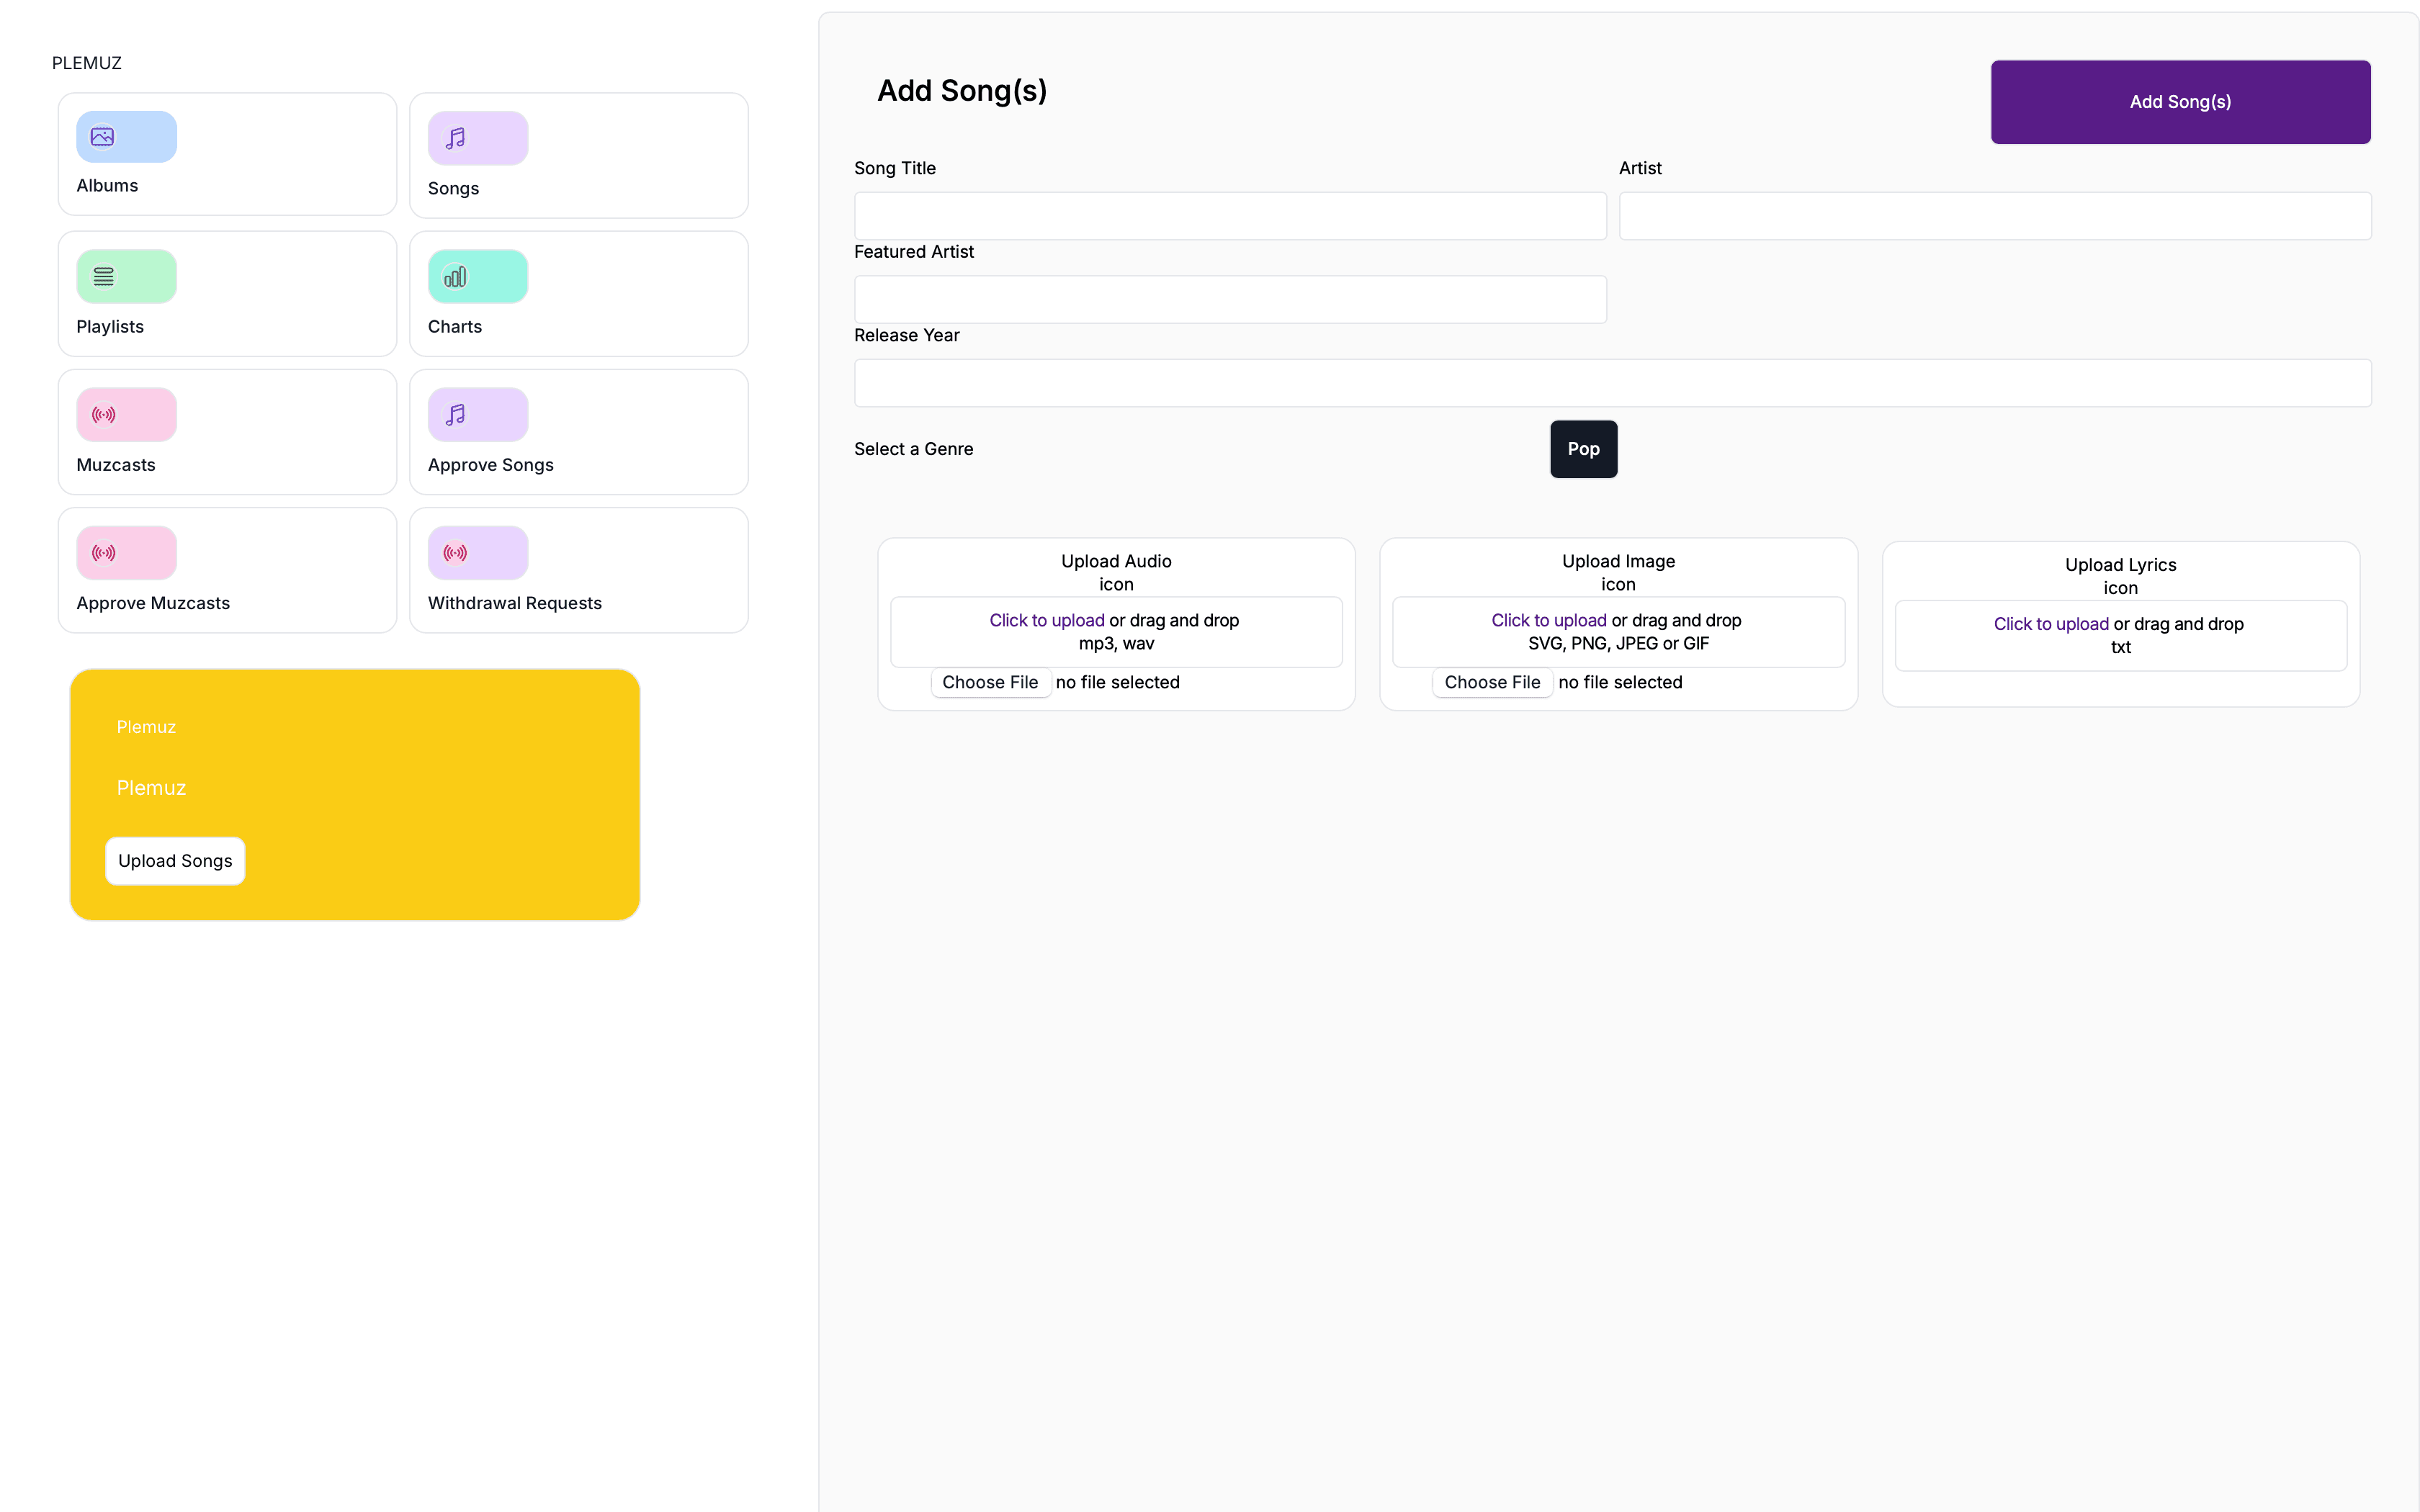Click the Charts bar graph icon

455,276
